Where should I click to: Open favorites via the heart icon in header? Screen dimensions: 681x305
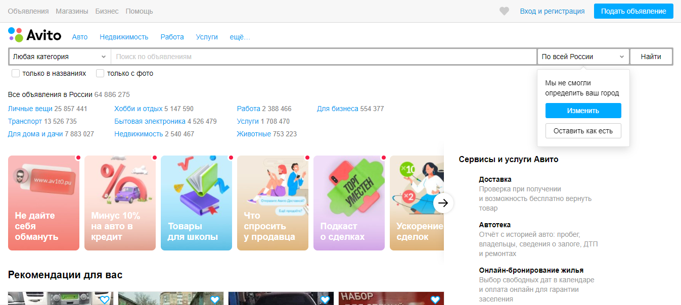504,11
